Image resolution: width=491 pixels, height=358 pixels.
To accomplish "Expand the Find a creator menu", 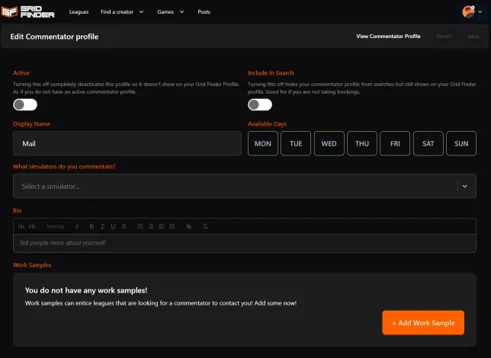I will pyautogui.click(x=122, y=12).
